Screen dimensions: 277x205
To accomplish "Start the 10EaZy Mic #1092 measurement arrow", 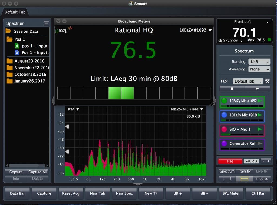I will (x=260, y=100).
